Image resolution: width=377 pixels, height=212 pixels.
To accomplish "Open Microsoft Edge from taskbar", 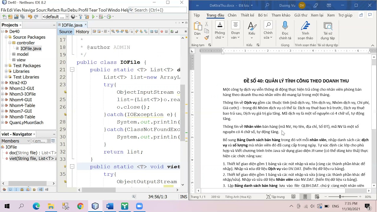I will [36, 206].
